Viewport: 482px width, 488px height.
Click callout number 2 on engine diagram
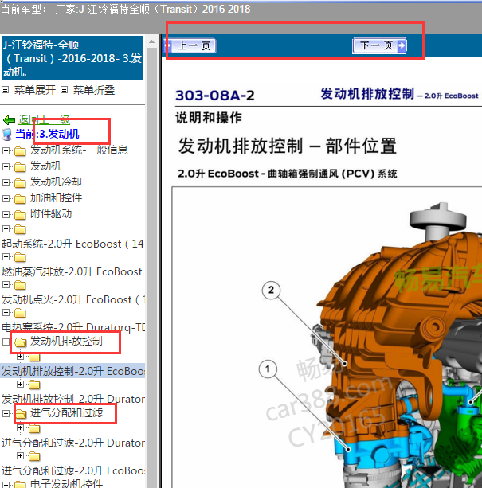click(271, 290)
